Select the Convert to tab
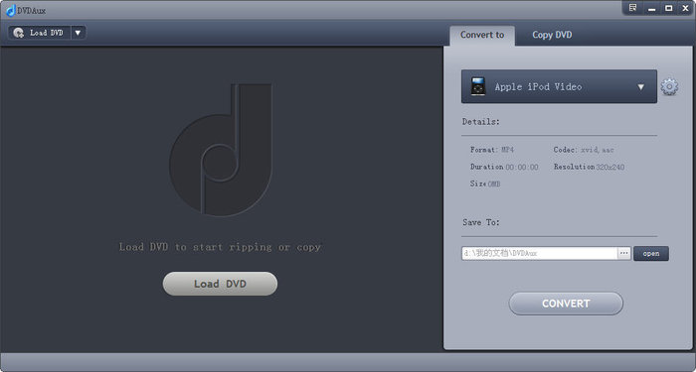Viewport: 696px width, 372px height. pos(482,35)
